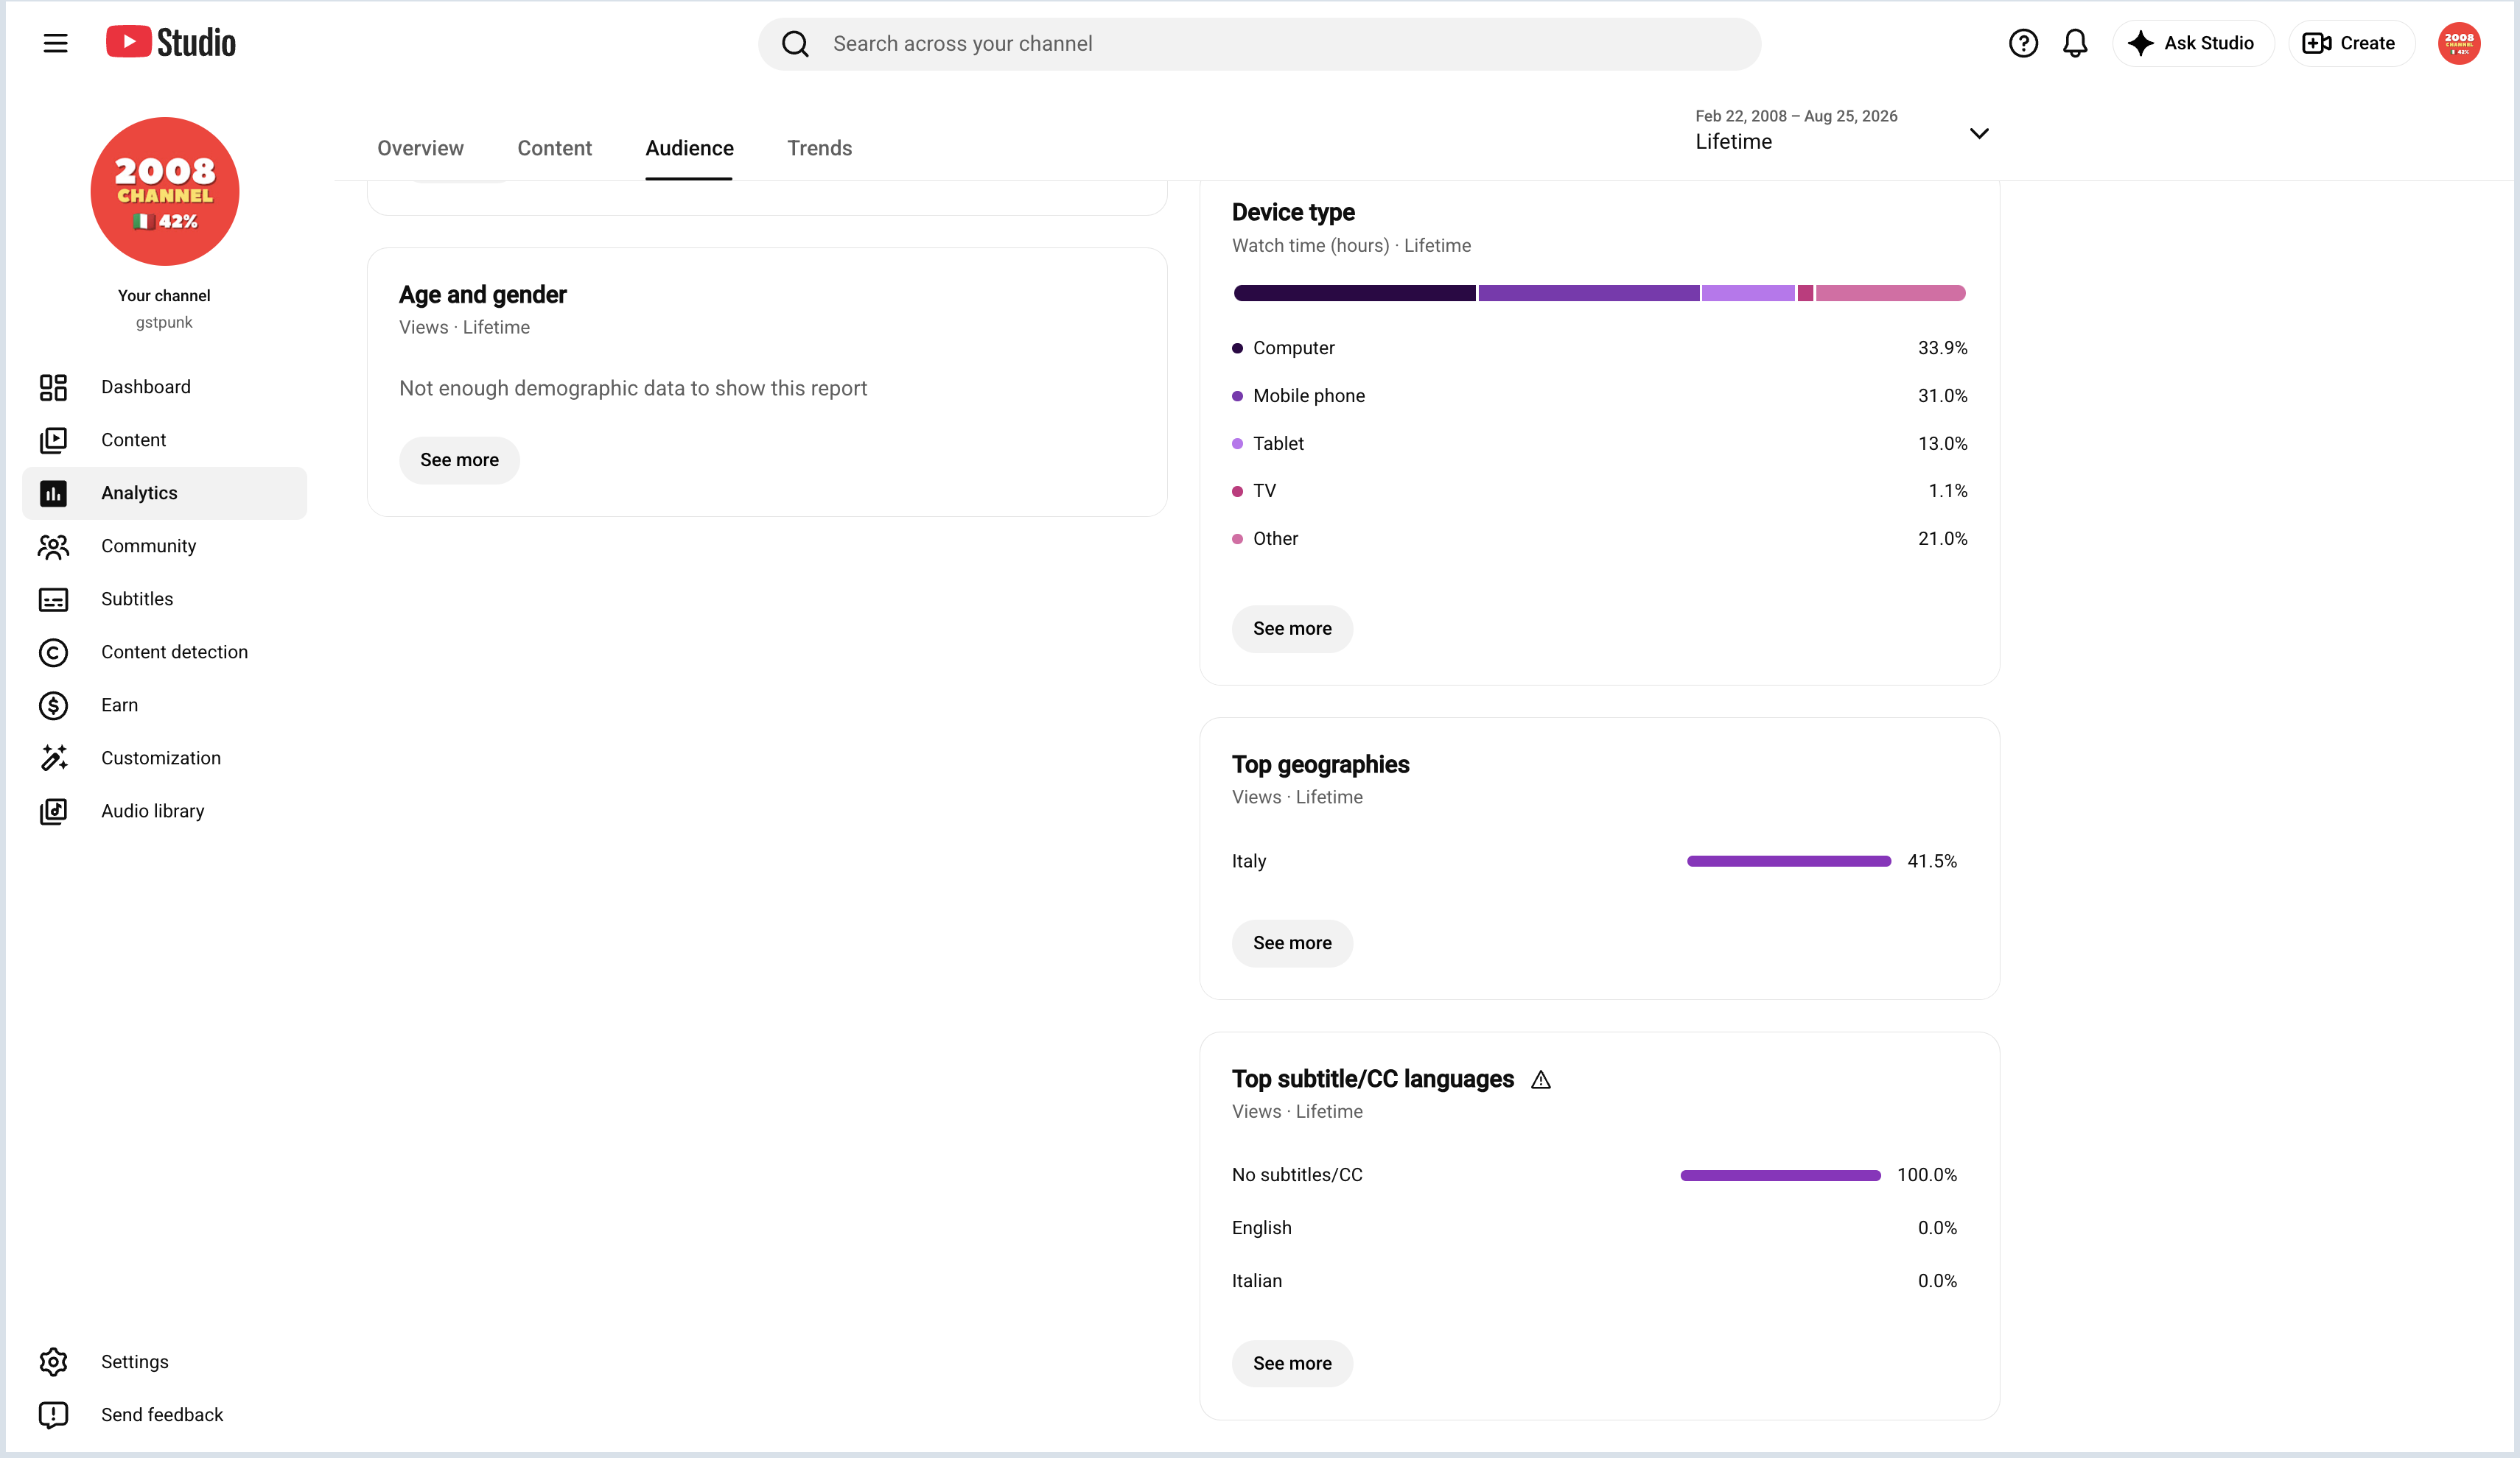This screenshot has width=2520, height=1458.
Task: Switch to the Overview tab
Action: 420,148
